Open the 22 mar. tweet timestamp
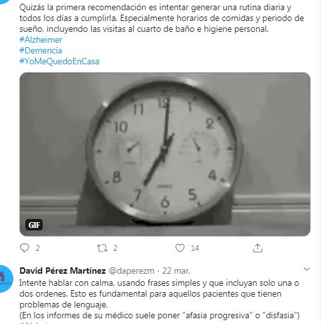 tap(176, 271)
